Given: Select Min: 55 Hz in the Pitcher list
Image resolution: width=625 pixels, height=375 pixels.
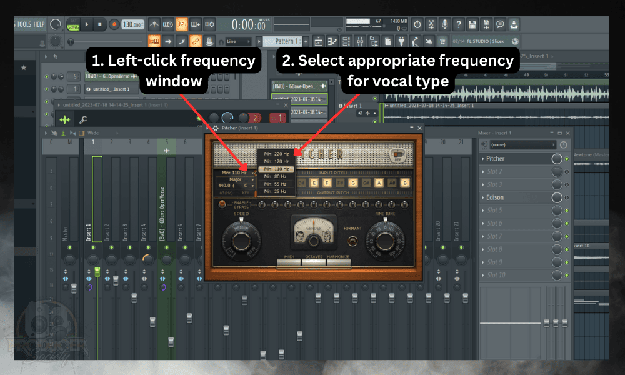Looking at the screenshot, I should pyautogui.click(x=276, y=184).
